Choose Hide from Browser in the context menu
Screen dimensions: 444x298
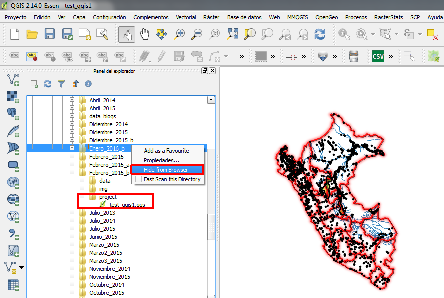point(167,169)
